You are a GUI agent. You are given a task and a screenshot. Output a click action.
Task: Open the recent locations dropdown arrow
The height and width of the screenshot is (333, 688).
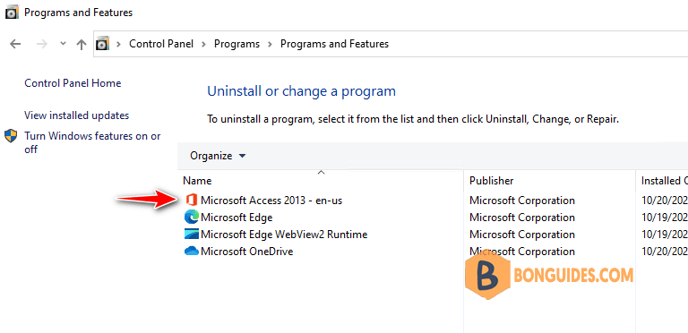point(63,44)
